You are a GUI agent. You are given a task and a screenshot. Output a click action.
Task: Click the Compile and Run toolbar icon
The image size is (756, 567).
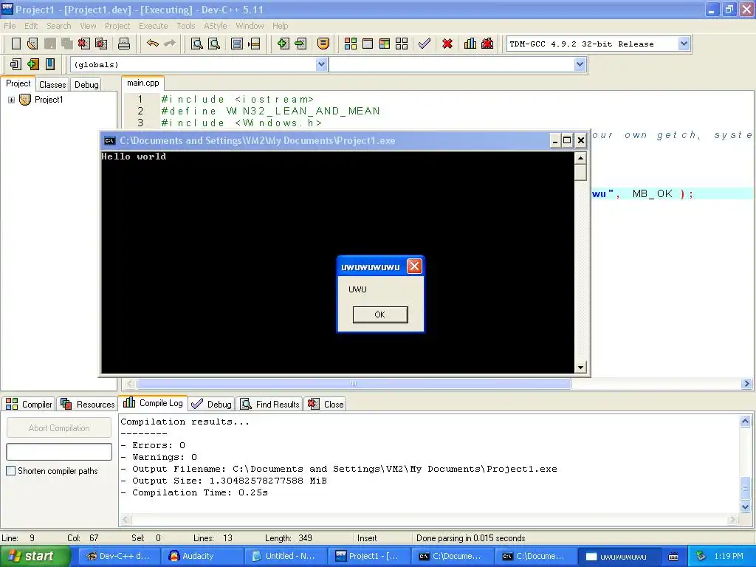coord(384,44)
